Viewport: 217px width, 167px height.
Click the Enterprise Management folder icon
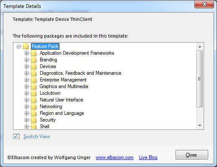34,80
